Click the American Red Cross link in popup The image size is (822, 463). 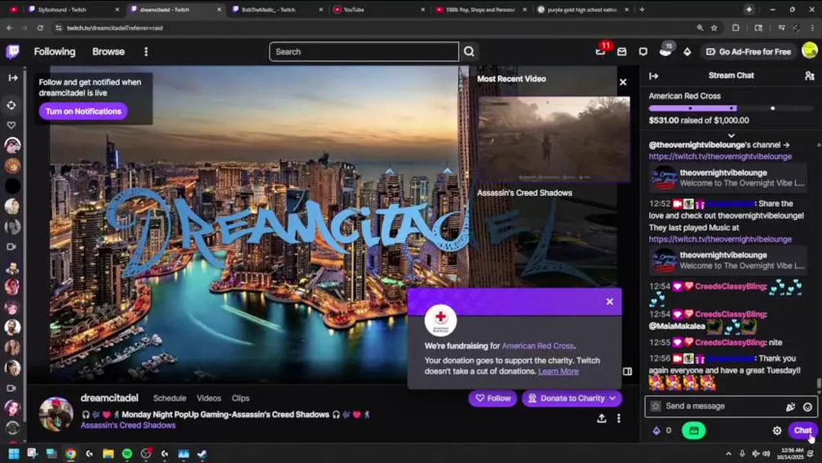point(538,346)
